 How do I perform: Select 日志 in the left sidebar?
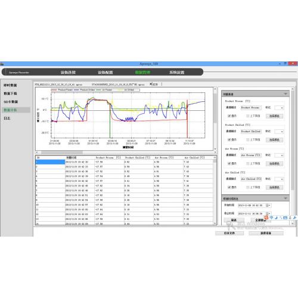(7, 118)
